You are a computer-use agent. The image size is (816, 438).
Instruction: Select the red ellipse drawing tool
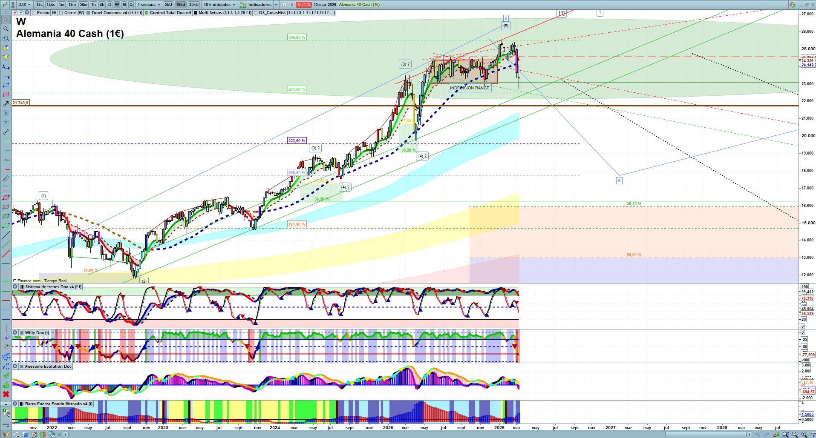6,198
